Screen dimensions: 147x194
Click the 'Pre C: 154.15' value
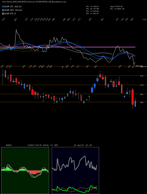(x=92, y=14)
